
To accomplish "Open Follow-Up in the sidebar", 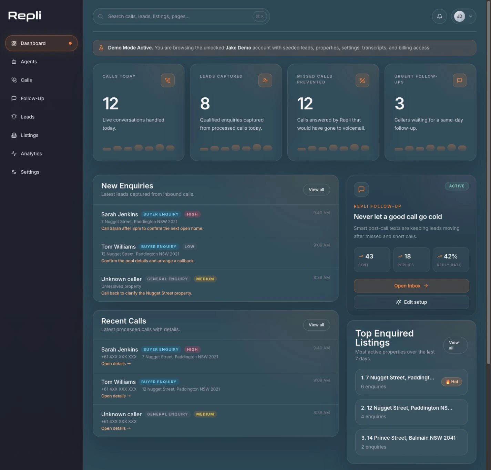I will coord(41,98).
